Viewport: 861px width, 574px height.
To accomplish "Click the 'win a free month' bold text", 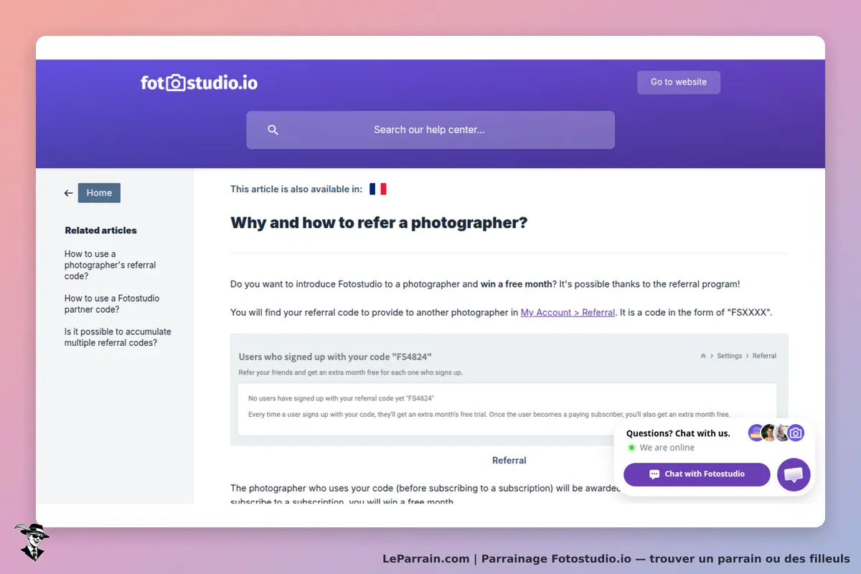I will coord(517,284).
